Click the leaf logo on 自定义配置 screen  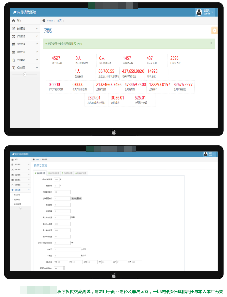13,154
